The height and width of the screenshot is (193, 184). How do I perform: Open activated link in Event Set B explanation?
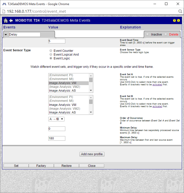pyautogui.click(x=157, y=106)
